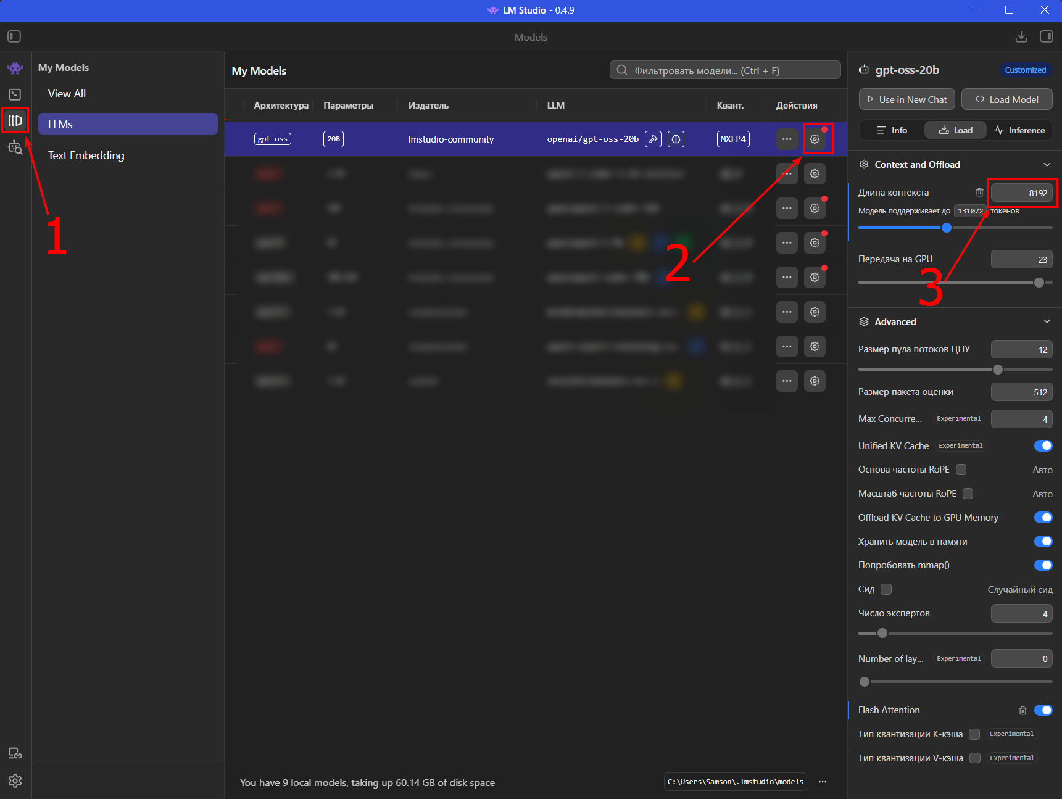The image size is (1062, 799).
Task: Toggle the Flash Attention switch
Action: pyautogui.click(x=1043, y=710)
